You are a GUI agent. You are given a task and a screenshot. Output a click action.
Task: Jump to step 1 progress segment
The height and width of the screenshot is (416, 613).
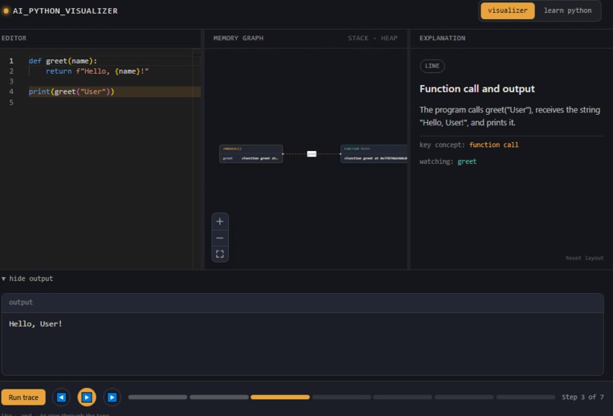click(x=157, y=397)
